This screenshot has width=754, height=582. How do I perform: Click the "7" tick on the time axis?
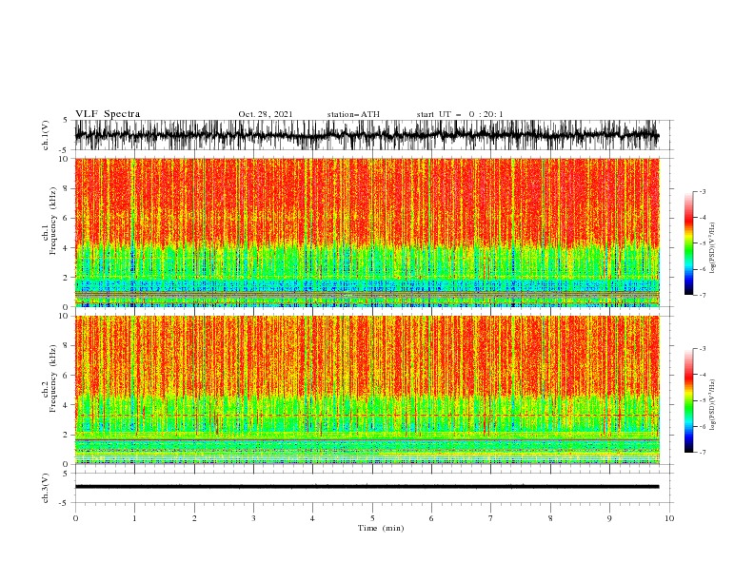pos(490,518)
